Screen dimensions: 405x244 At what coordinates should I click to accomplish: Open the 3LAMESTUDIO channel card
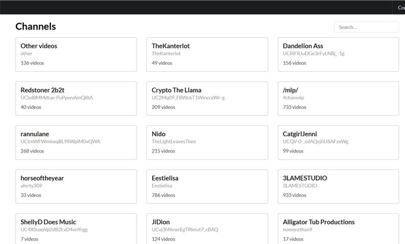[x=338, y=187]
